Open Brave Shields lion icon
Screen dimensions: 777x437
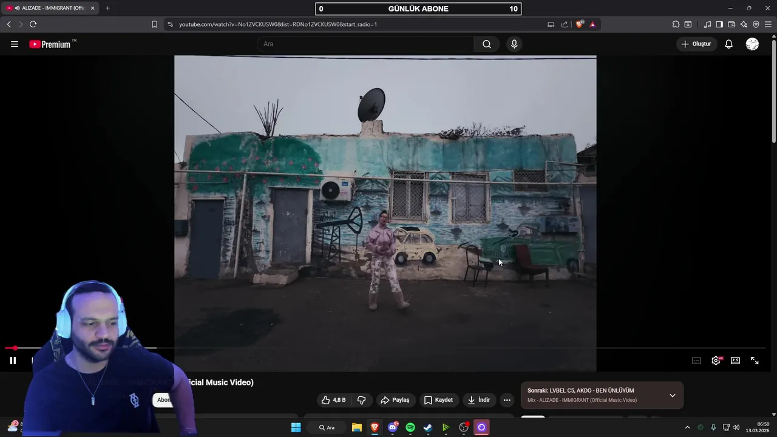point(580,24)
